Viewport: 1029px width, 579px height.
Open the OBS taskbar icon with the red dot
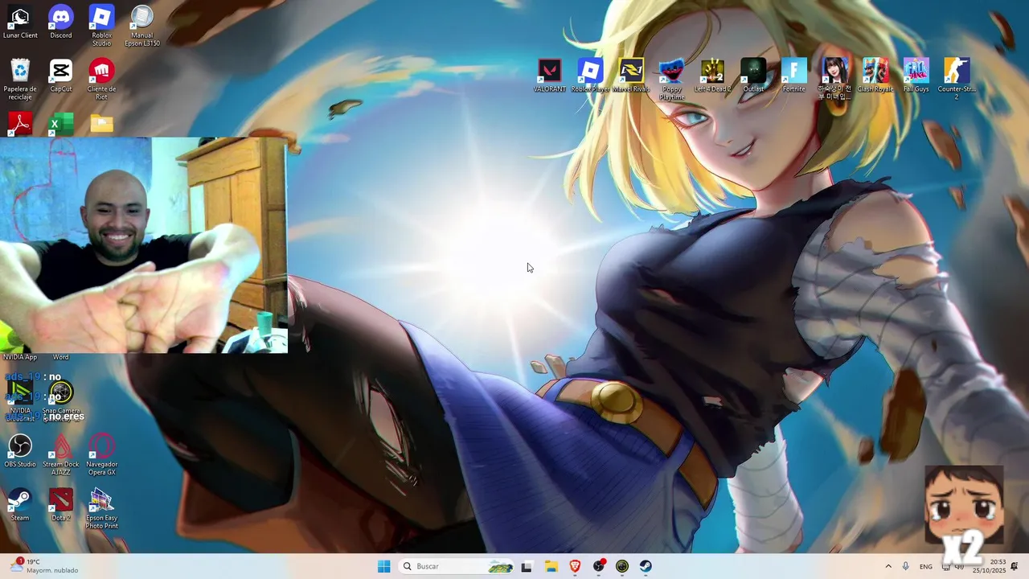(599, 566)
